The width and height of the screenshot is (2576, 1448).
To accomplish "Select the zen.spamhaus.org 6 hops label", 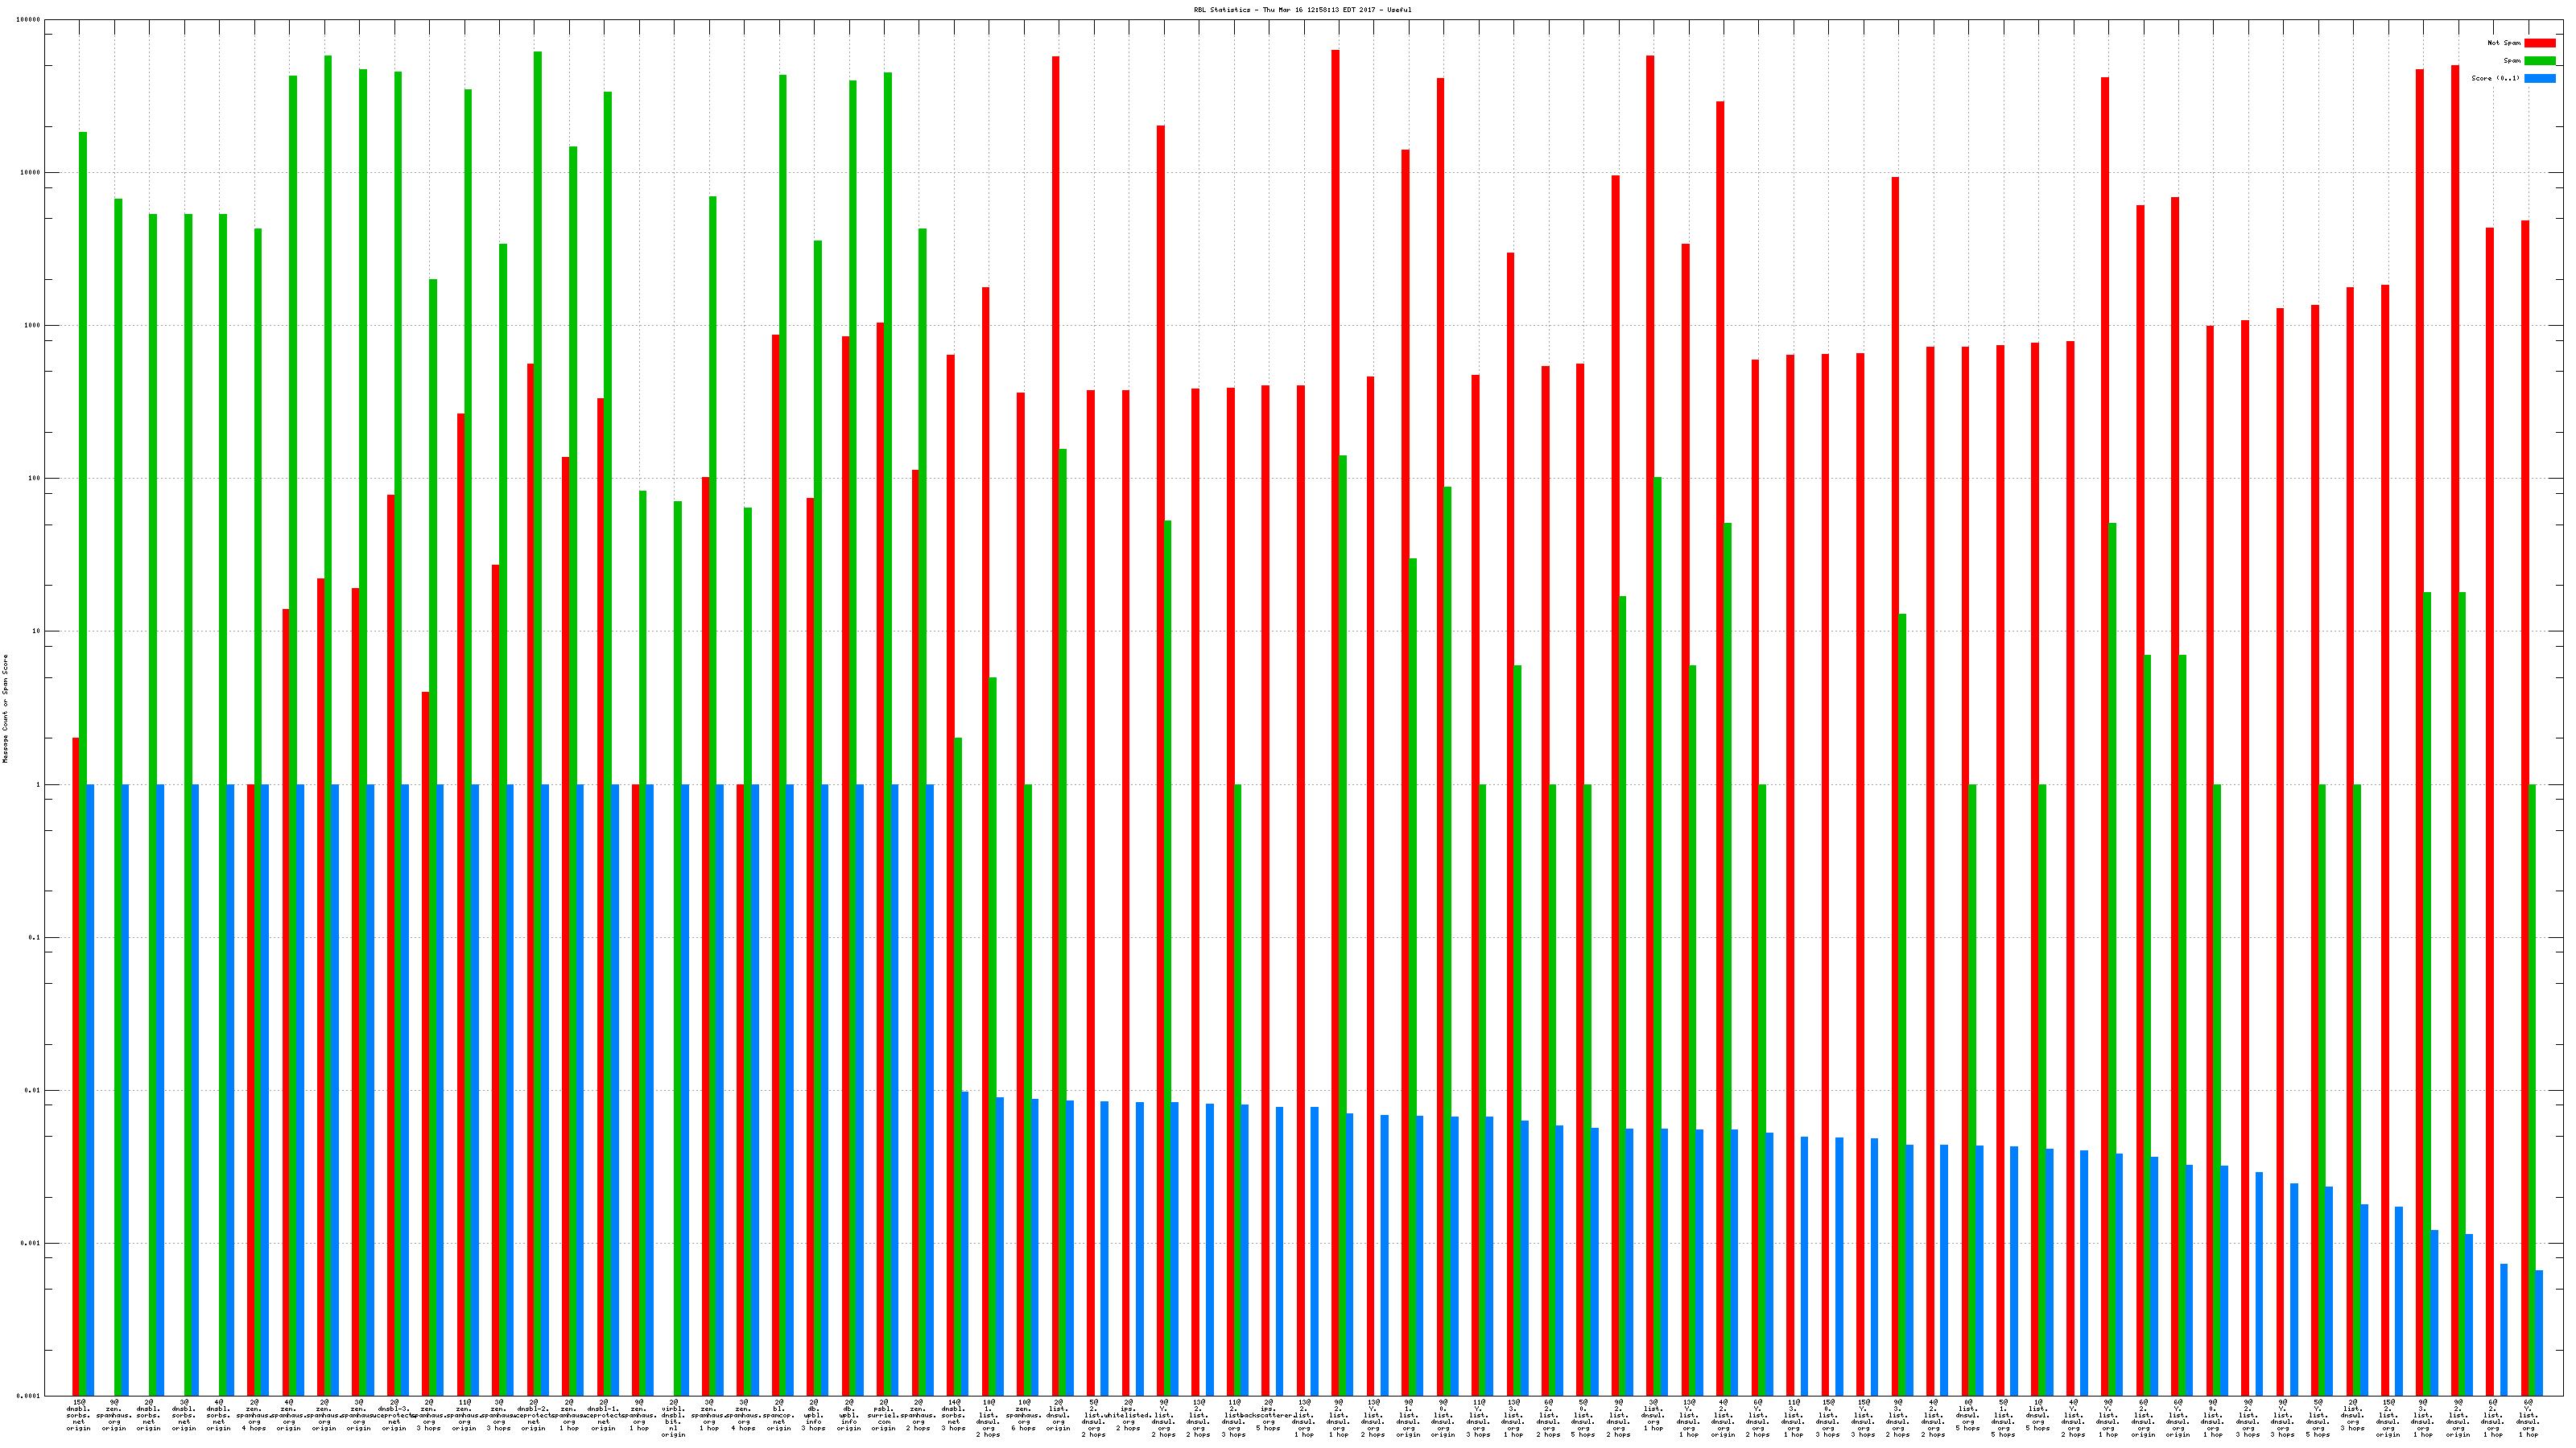I will point(1023,1416).
